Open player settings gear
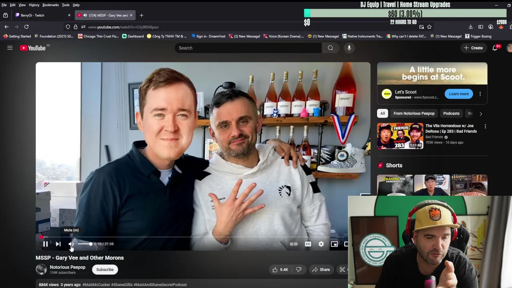This screenshot has width=512, height=288. tap(321, 244)
